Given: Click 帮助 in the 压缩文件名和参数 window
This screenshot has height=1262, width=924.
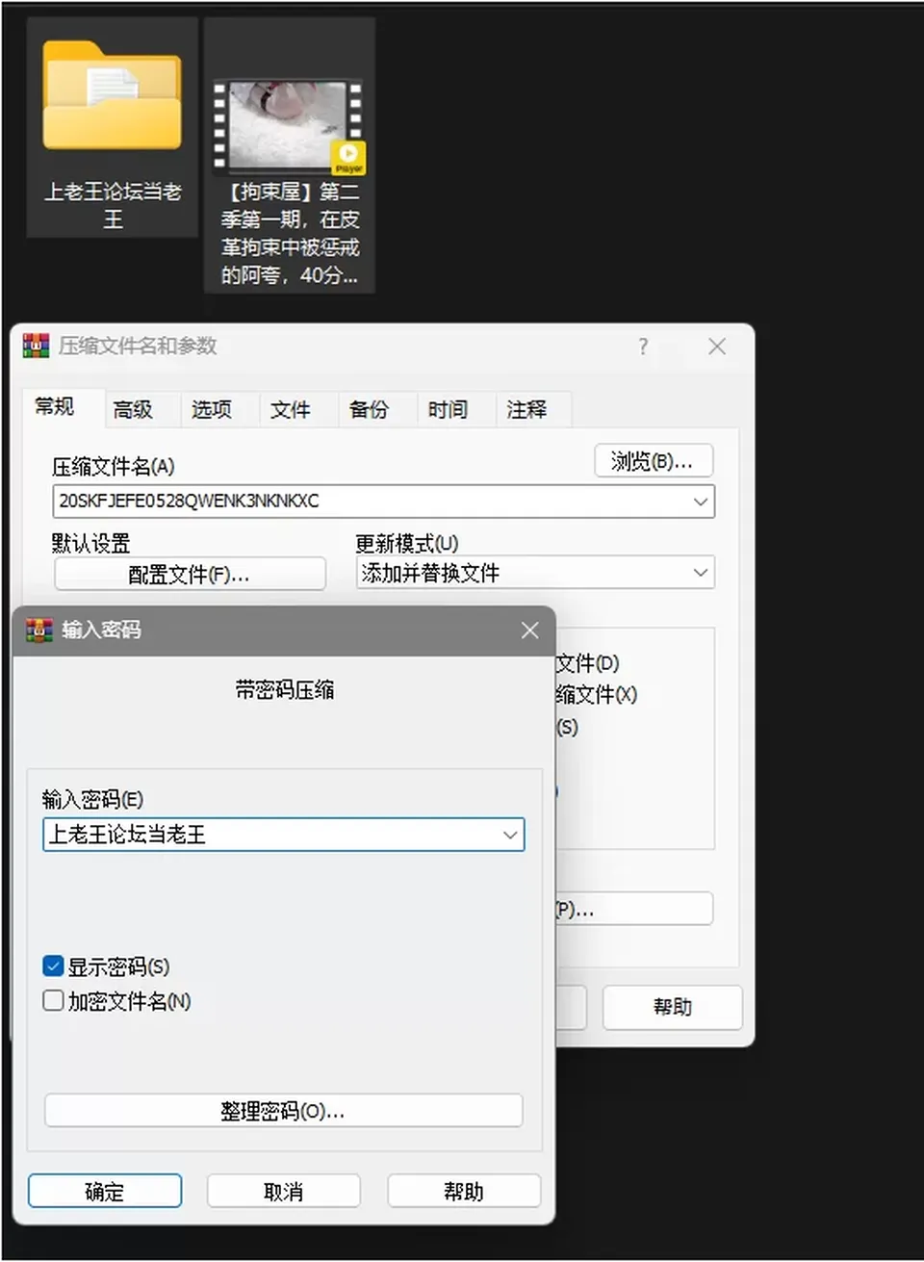Looking at the screenshot, I should [x=673, y=1007].
